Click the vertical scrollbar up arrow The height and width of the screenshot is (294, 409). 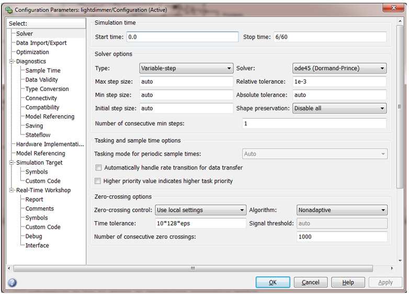pos(400,21)
